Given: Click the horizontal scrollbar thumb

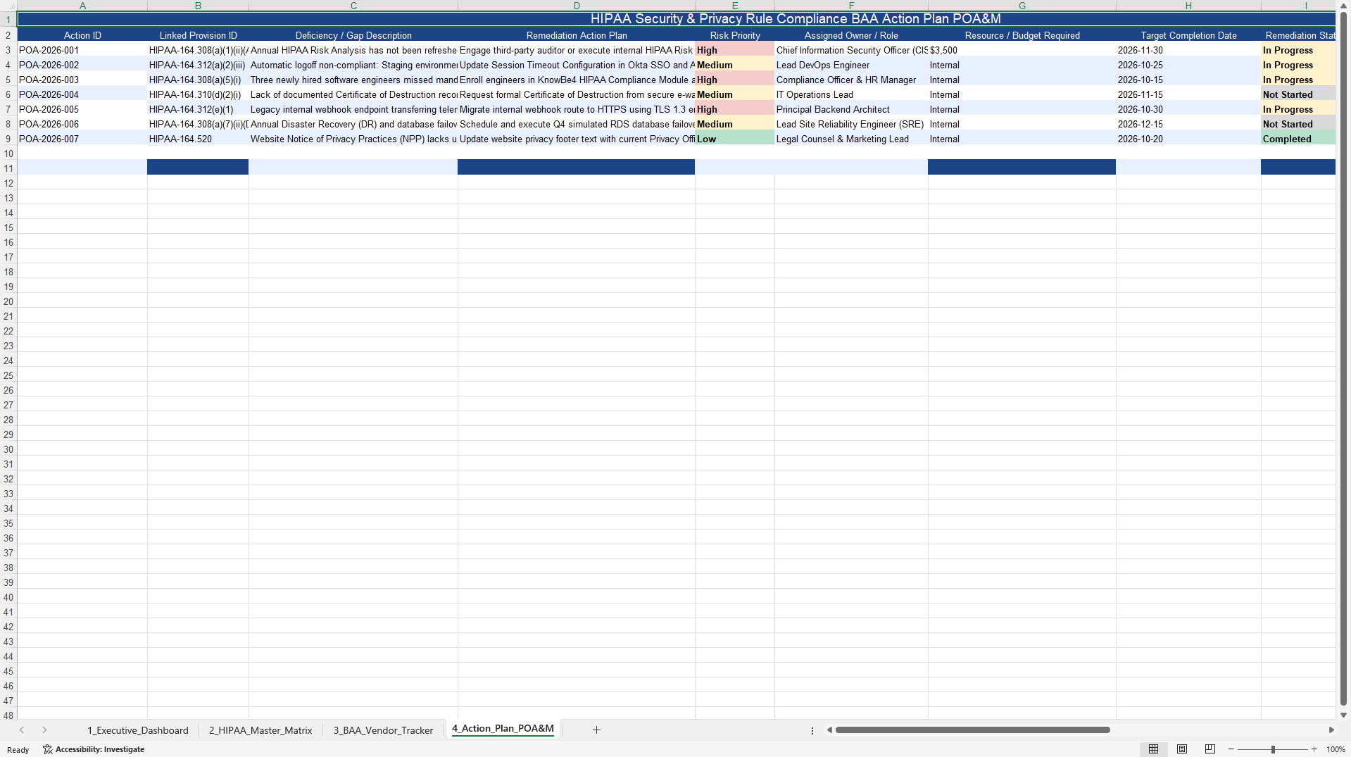Looking at the screenshot, I should coord(972,730).
